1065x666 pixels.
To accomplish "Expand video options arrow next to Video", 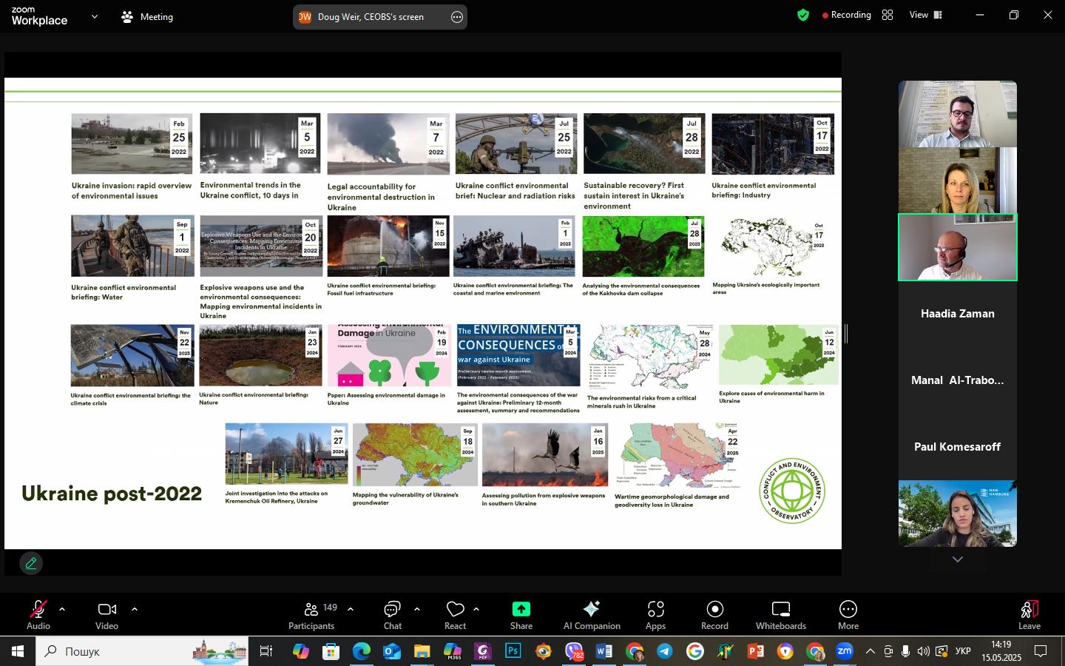I will (135, 609).
